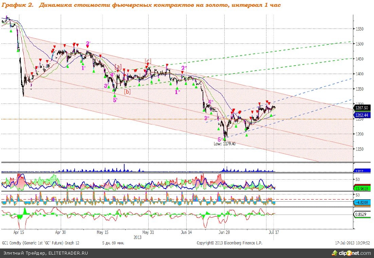
Task: Click the Low: 1179.40 annotation
Action: [224, 144]
